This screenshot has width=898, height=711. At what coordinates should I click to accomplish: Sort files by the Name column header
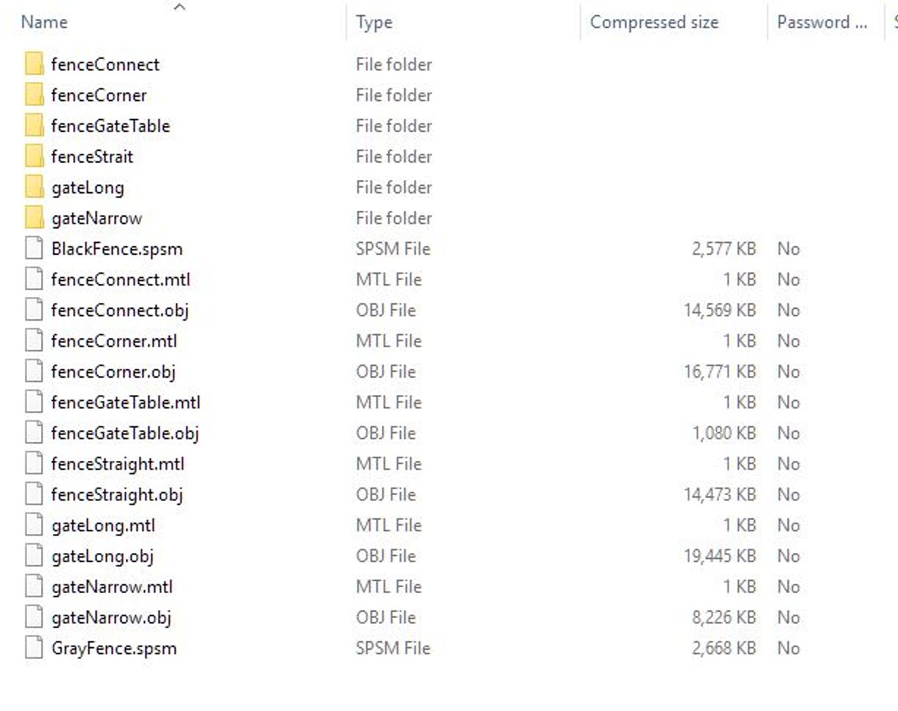click(44, 22)
